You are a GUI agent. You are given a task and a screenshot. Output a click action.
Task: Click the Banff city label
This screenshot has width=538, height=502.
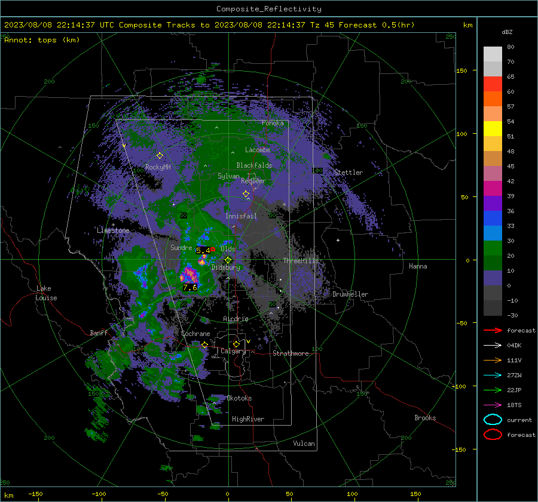tap(99, 332)
